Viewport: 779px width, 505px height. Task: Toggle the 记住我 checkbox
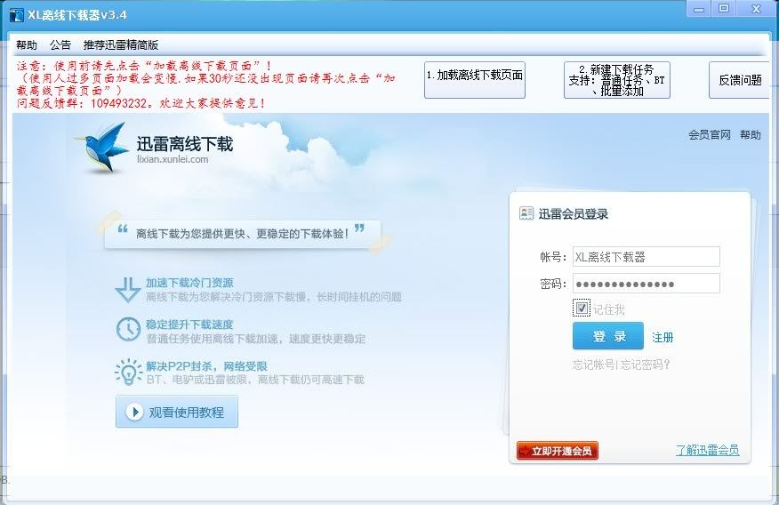point(582,309)
